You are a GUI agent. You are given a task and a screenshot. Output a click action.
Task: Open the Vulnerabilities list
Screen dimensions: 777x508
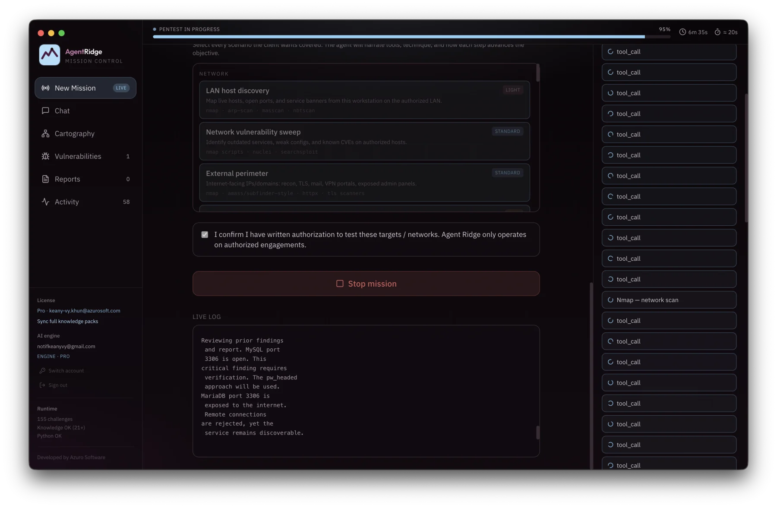[85, 156]
